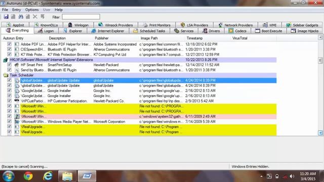The width and height of the screenshot is (324, 182).
Task: Uncheck the HPCustPartici entry checkbox
Action: pos(9,101)
